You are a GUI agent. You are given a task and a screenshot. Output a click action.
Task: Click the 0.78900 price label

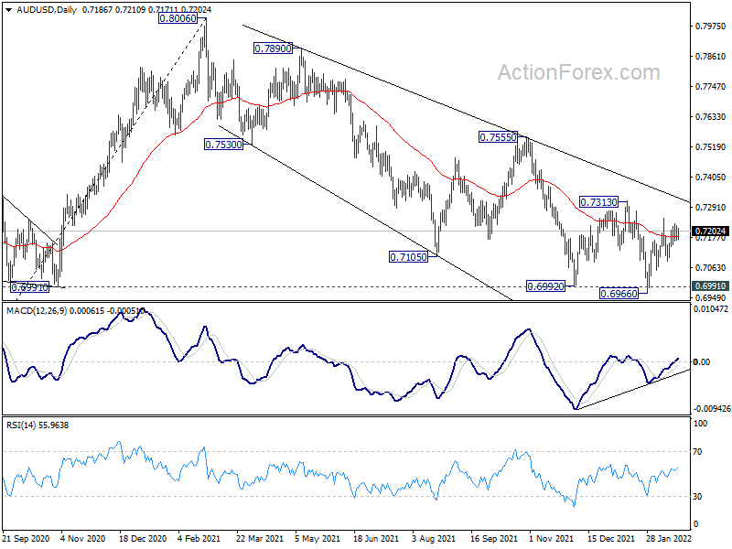(273, 48)
